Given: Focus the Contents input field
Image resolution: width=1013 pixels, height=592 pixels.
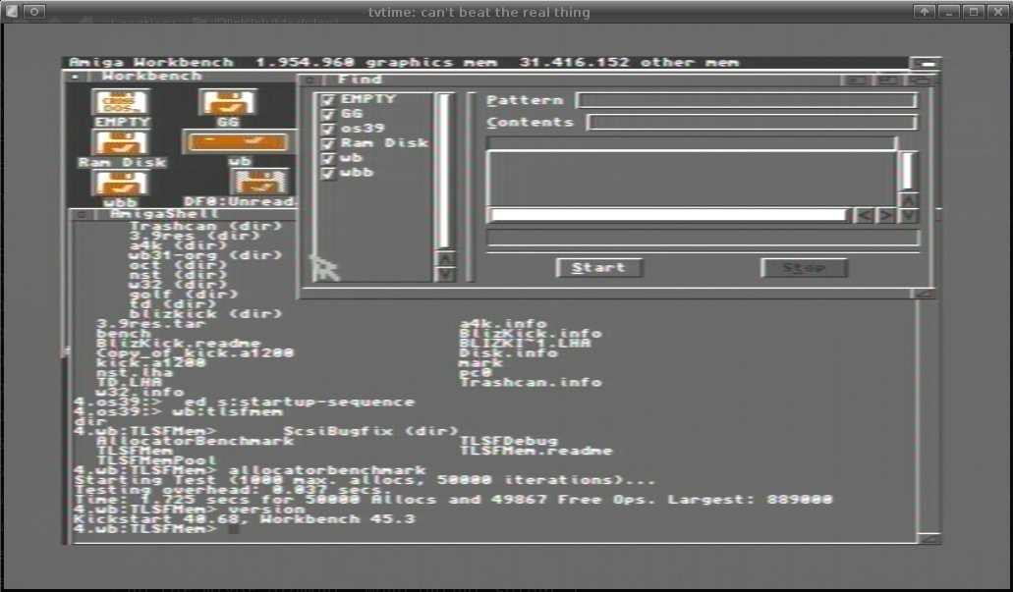Looking at the screenshot, I should (752, 123).
